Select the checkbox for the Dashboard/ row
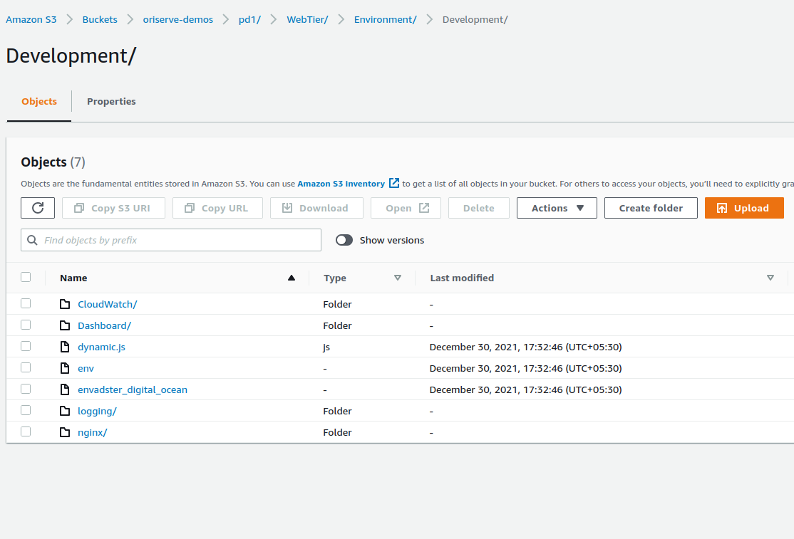794x539 pixels. click(26, 325)
